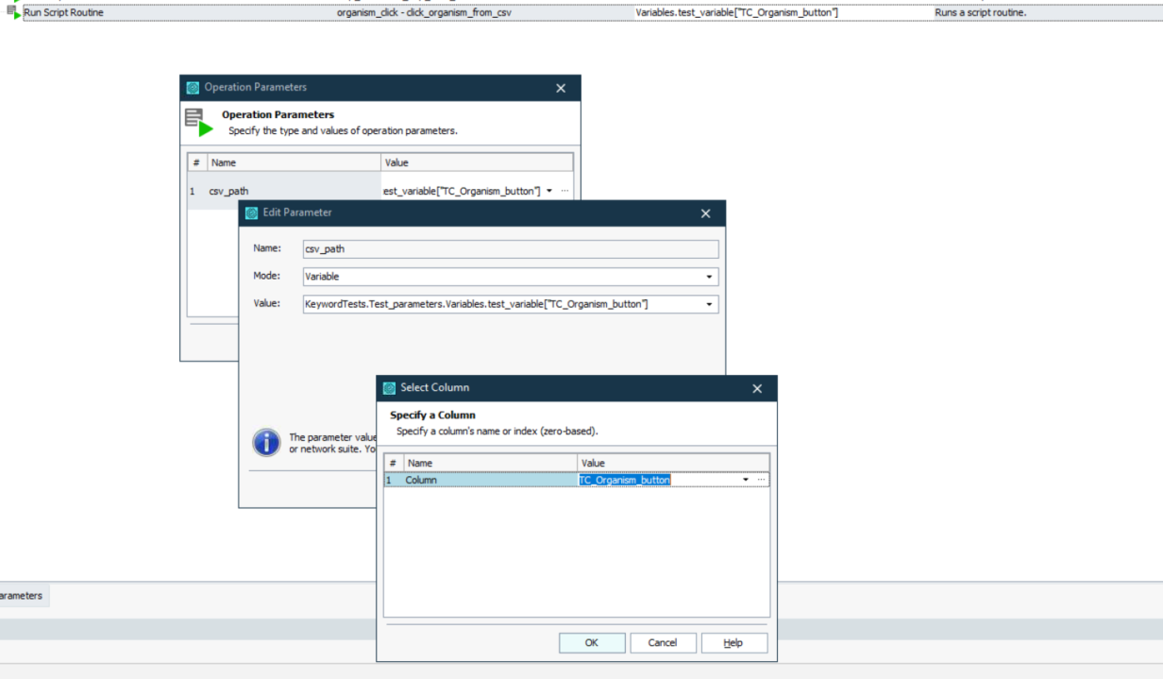Image resolution: width=1163 pixels, height=679 pixels.
Task: Click the Run Script Routine operation icon
Action: [12, 12]
